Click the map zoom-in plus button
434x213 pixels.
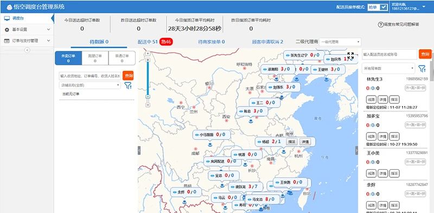(148, 60)
